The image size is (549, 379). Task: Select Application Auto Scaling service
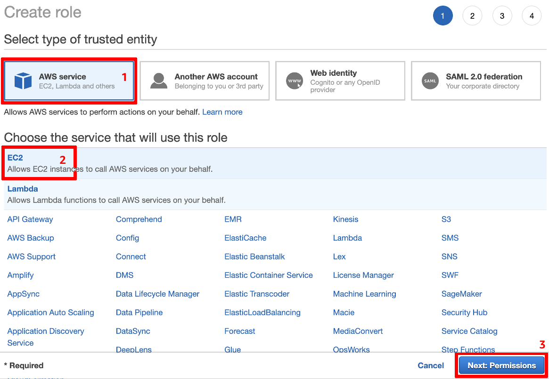51,313
